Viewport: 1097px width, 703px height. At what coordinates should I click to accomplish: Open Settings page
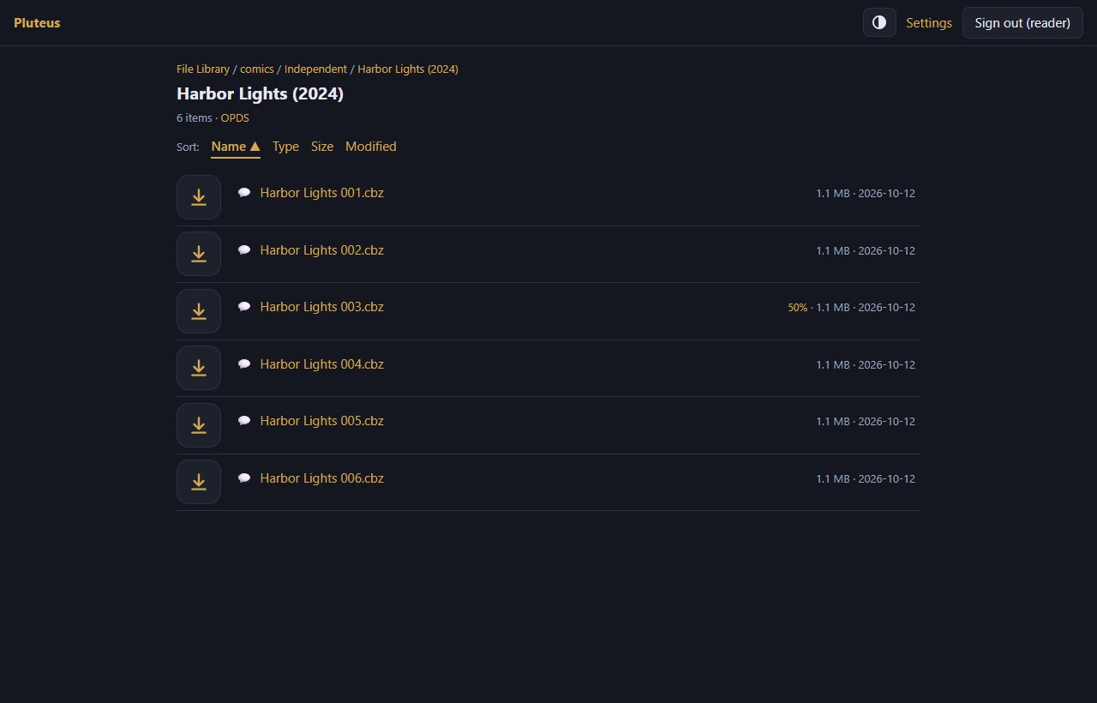929,23
